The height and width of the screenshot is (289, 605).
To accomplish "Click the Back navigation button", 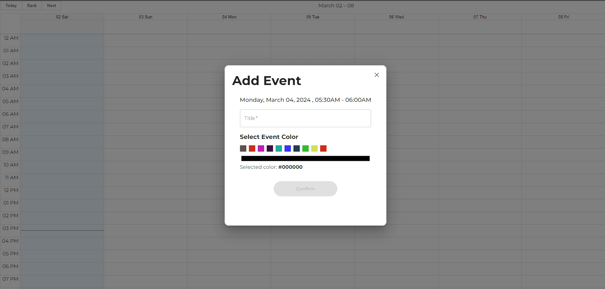I will pyautogui.click(x=32, y=5).
